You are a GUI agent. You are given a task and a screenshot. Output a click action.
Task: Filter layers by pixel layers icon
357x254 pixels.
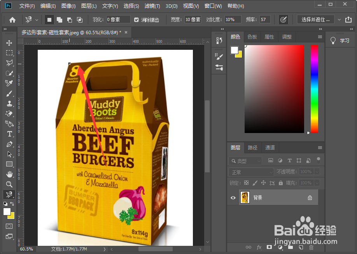tap(271, 160)
